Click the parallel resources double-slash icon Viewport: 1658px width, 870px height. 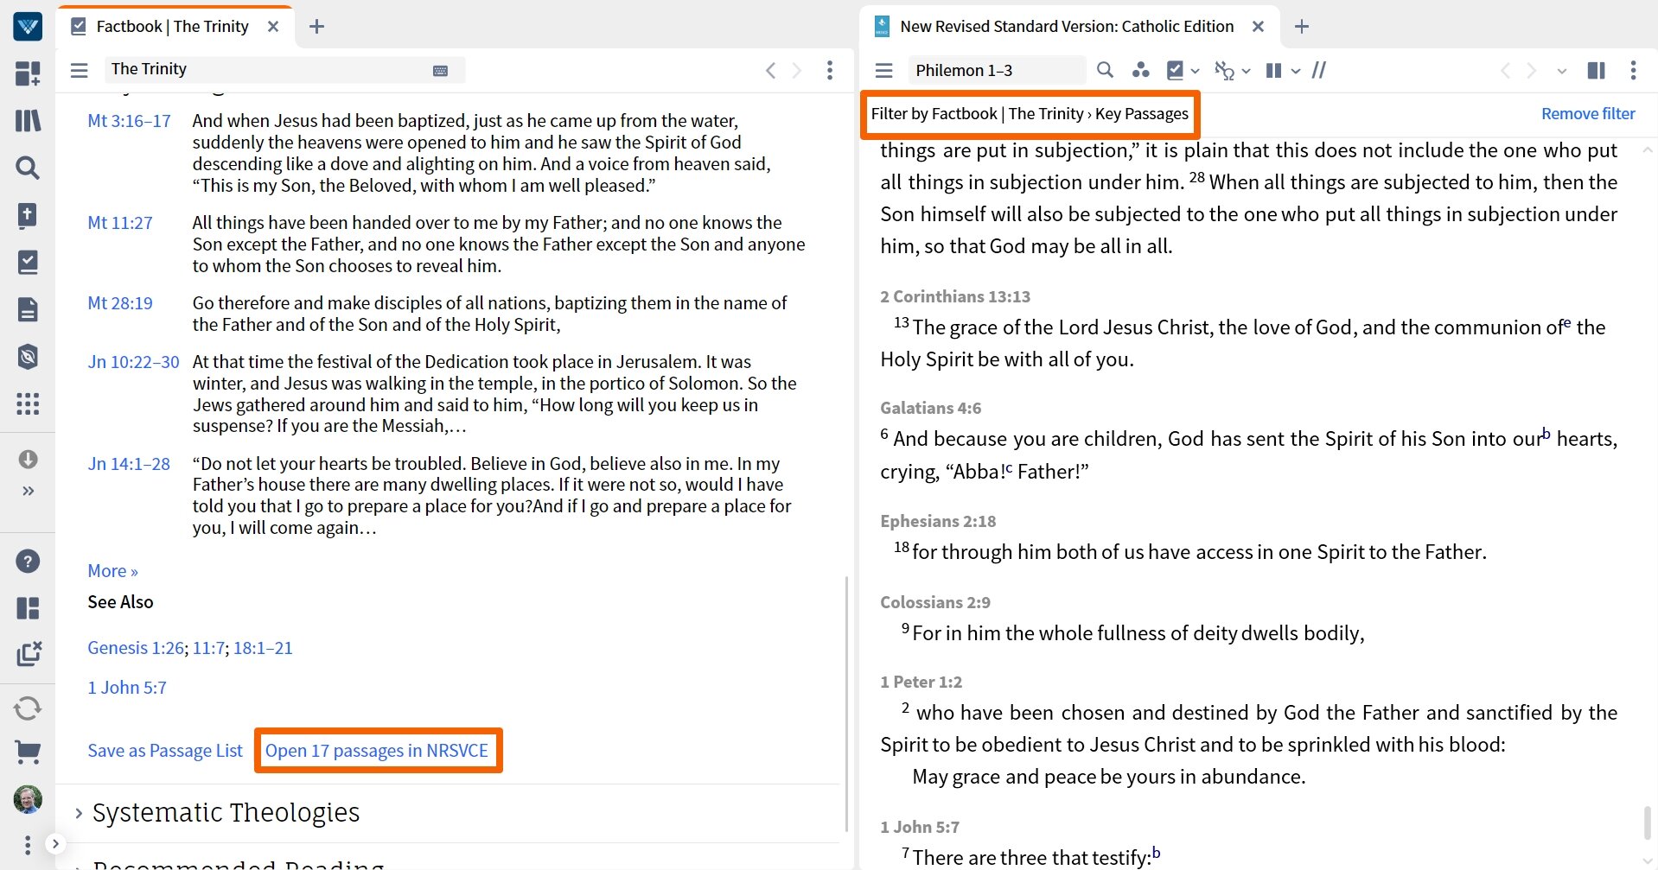point(1319,70)
